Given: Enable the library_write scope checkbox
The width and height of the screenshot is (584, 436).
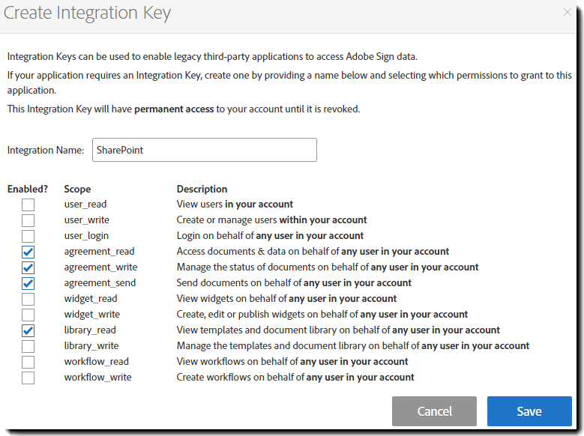Looking at the screenshot, I should pos(28,346).
